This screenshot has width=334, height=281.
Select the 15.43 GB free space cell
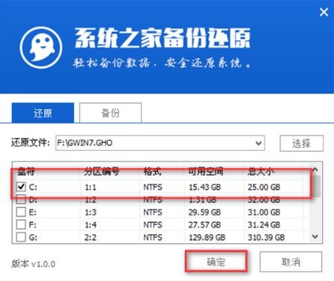(x=204, y=187)
